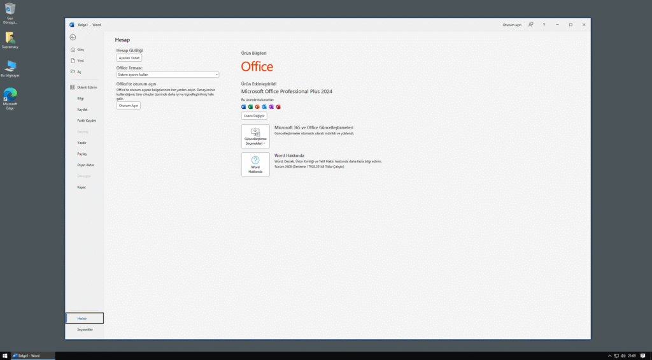
Task: Click the Lisans Değiştir button
Action: (254, 116)
